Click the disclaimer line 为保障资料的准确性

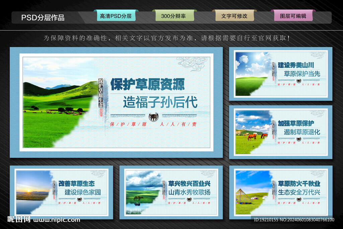coord(167,38)
